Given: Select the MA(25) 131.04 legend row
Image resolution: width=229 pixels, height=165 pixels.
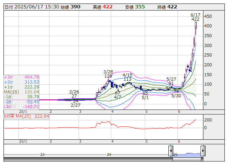Looking at the screenshot, I should pyautogui.click(x=21, y=92).
